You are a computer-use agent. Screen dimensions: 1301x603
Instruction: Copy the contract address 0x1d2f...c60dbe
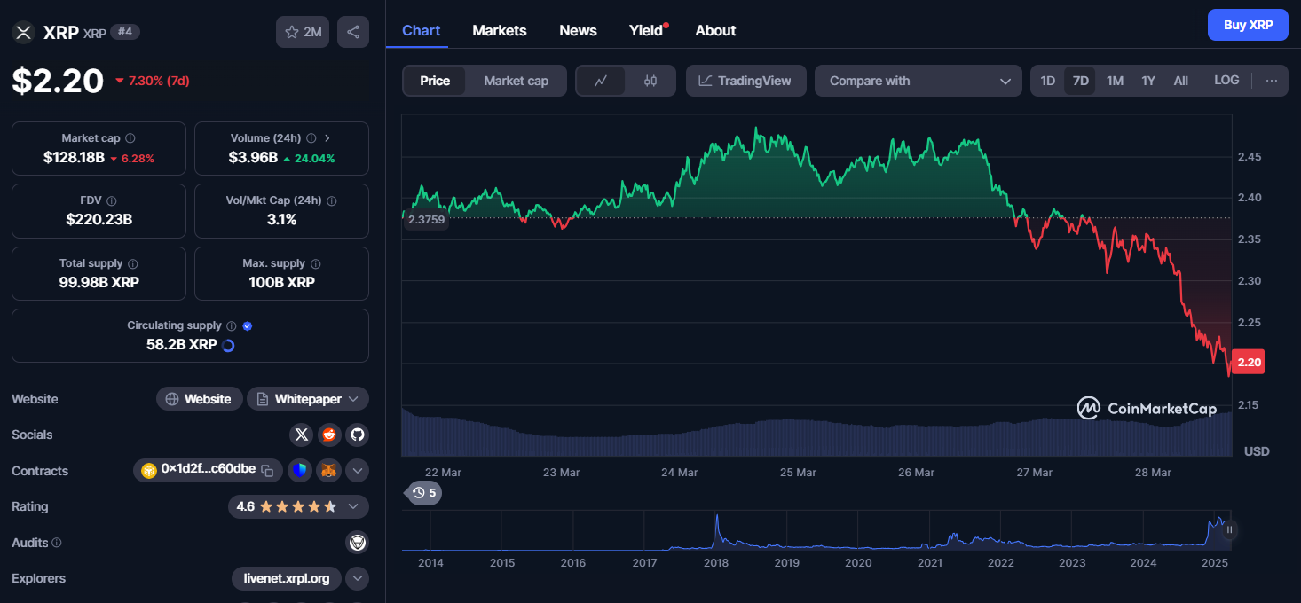point(266,470)
